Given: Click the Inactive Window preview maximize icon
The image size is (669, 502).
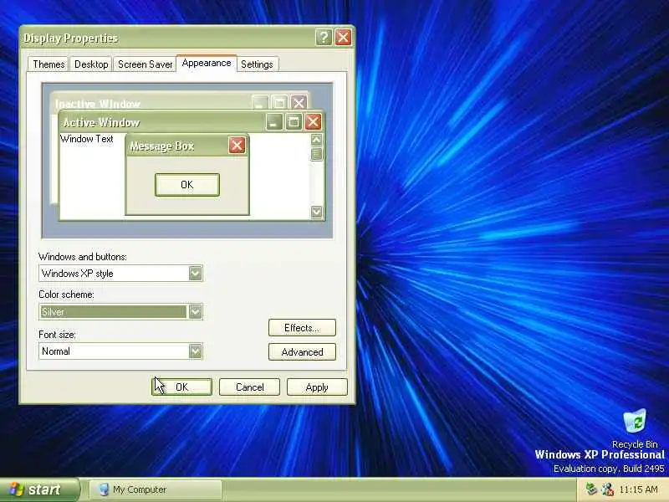Looking at the screenshot, I should (279, 103).
